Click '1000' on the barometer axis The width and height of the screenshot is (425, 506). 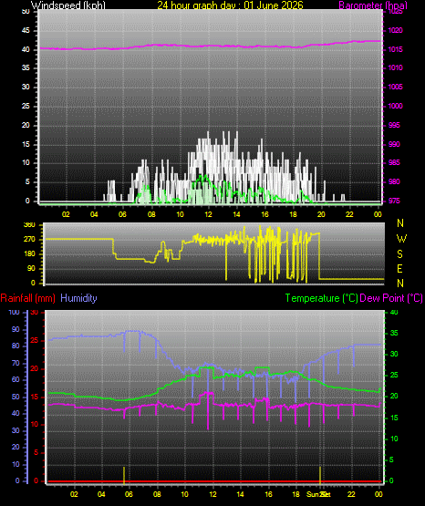pyautogui.click(x=395, y=106)
